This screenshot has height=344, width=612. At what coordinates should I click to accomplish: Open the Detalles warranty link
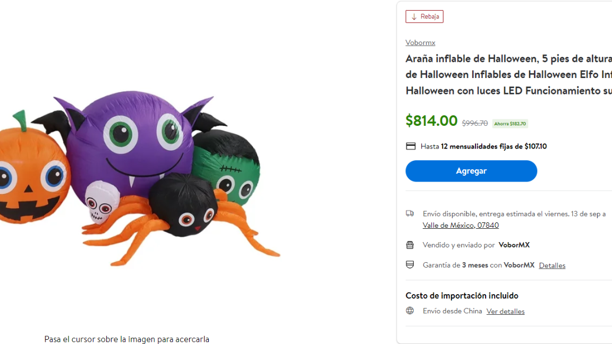(551, 265)
